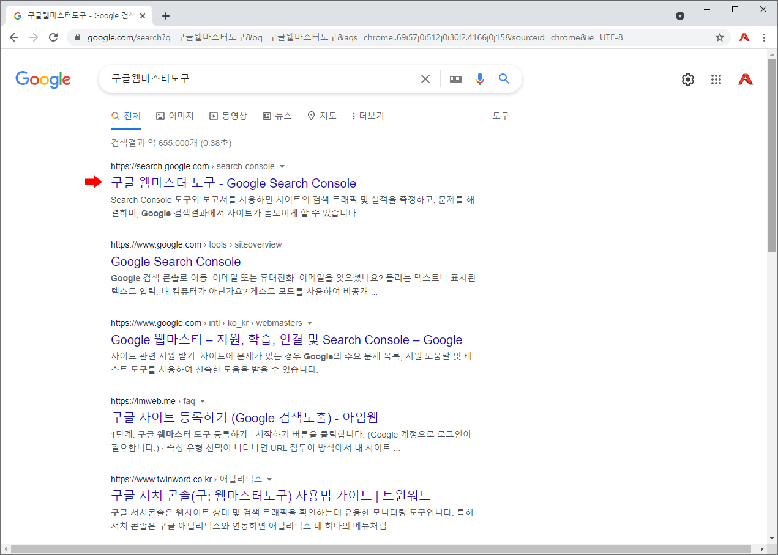Switch to the 뉴스 search tab

click(x=277, y=116)
